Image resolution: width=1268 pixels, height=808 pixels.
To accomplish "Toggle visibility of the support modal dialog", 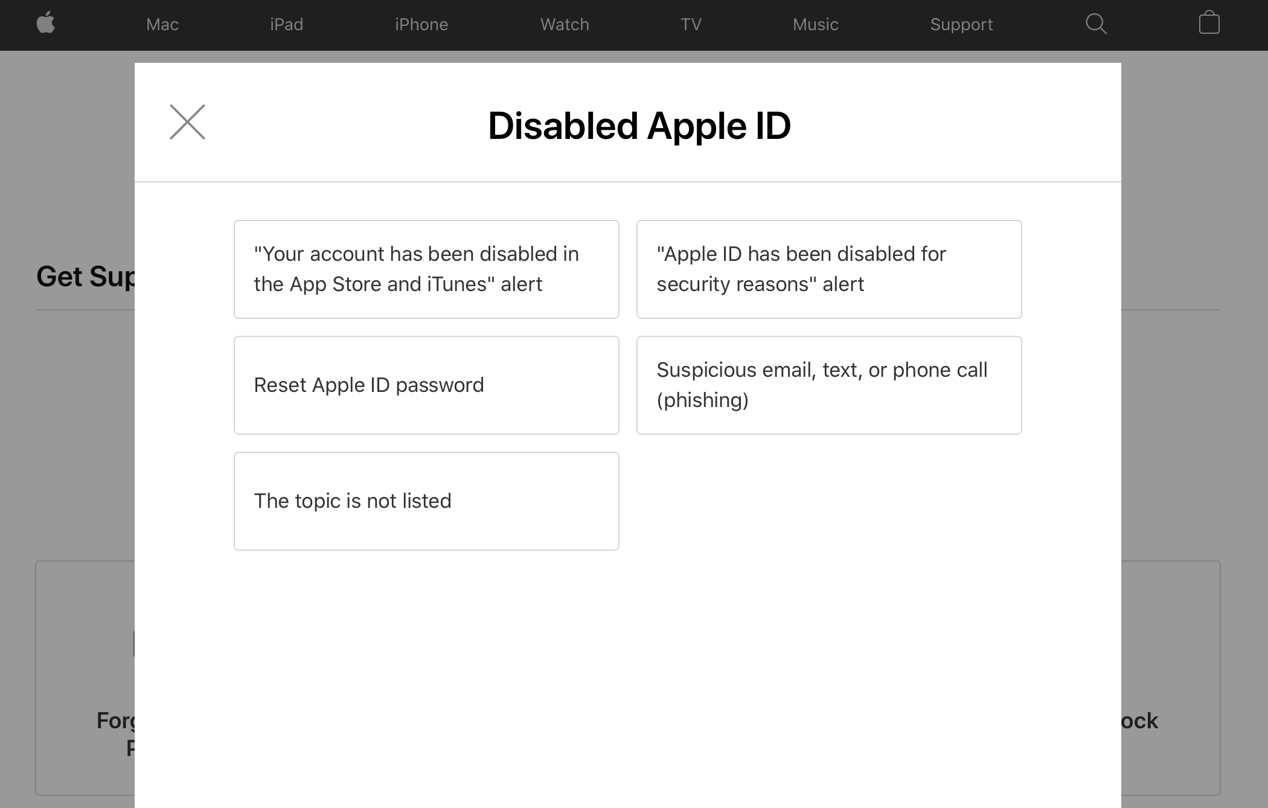I will point(187,121).
